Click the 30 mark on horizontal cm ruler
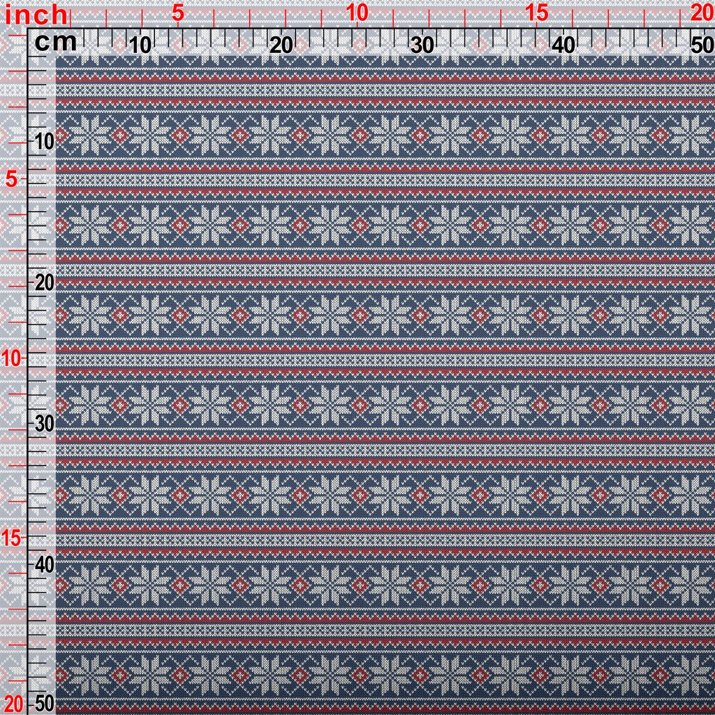Viewport: 715px width, 715px height. (422, 45)
